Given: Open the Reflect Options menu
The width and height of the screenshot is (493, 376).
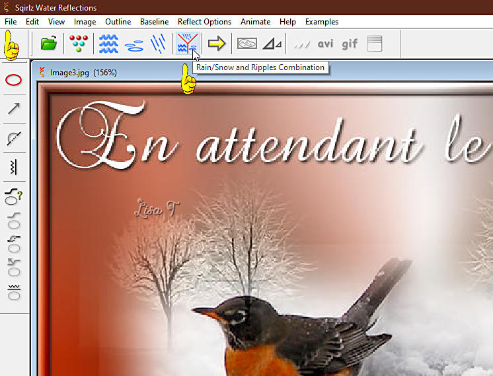Looking at the screenshot, I should [204, 22].
